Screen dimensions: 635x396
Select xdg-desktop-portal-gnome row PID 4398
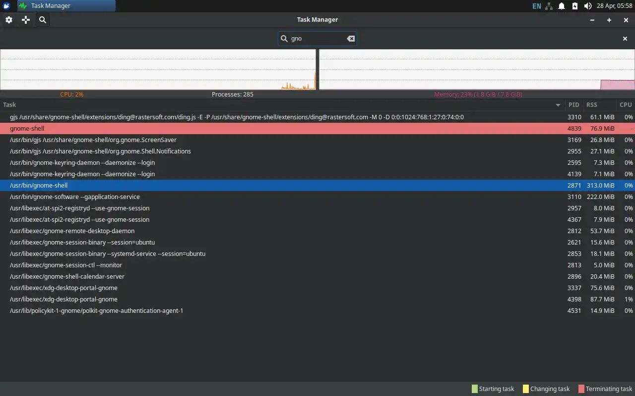317,299
